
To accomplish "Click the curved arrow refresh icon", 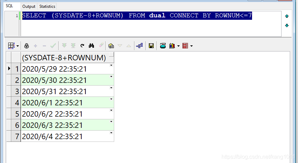I will 82,46.
